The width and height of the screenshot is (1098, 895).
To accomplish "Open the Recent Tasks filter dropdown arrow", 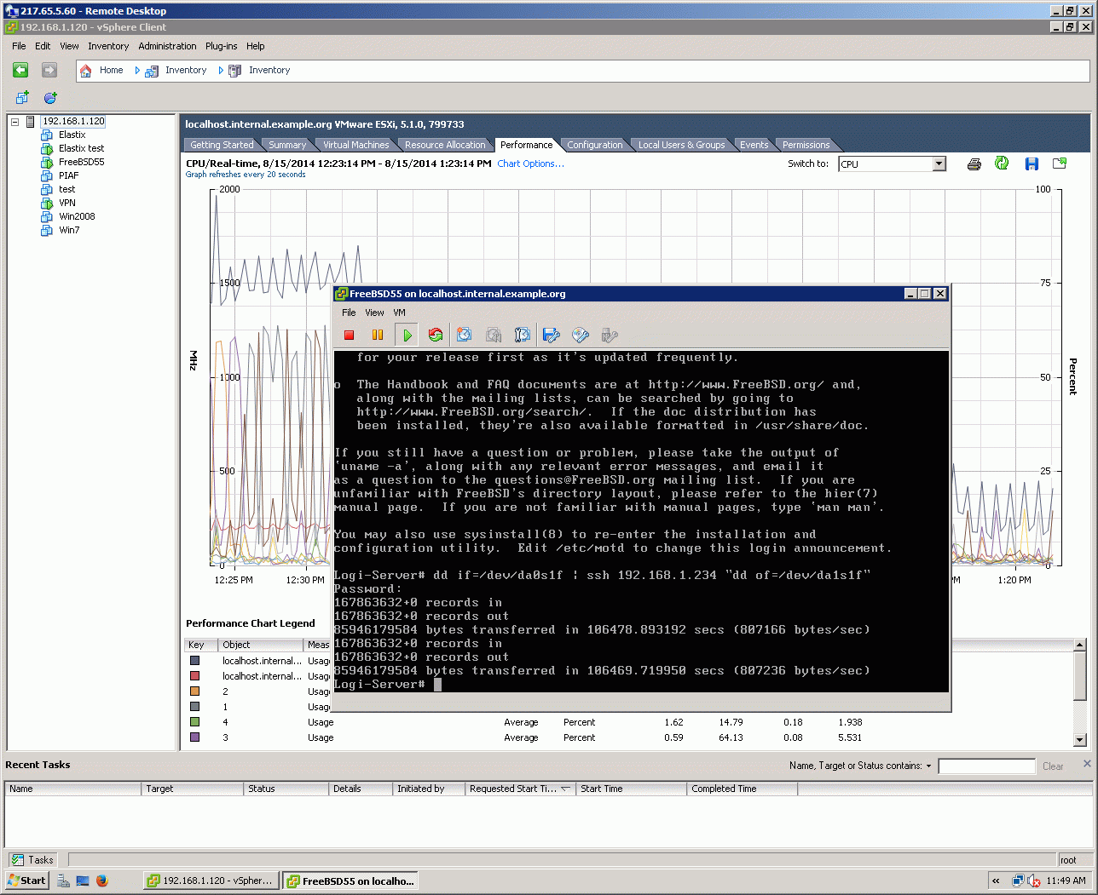I will click(x=928, y=766).
